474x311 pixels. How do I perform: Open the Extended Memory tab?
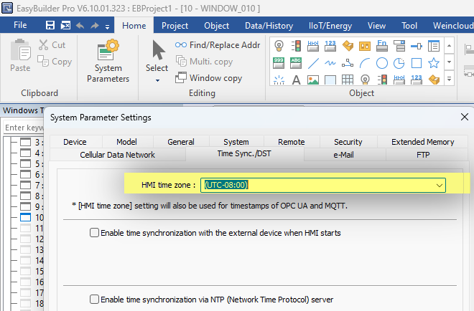(x=422, y=142)
